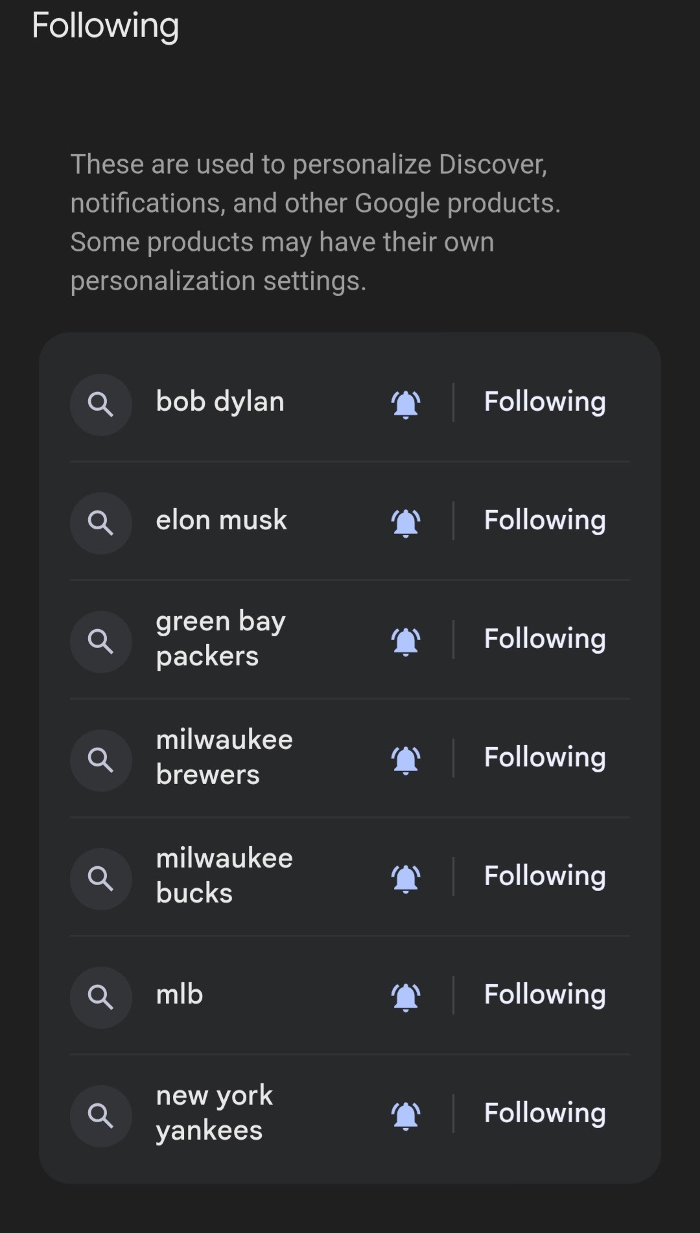Toggle the milwaukee bucks notification bell
The height and width of the screenshot is (1233, 700).
(x=406, y=879)
